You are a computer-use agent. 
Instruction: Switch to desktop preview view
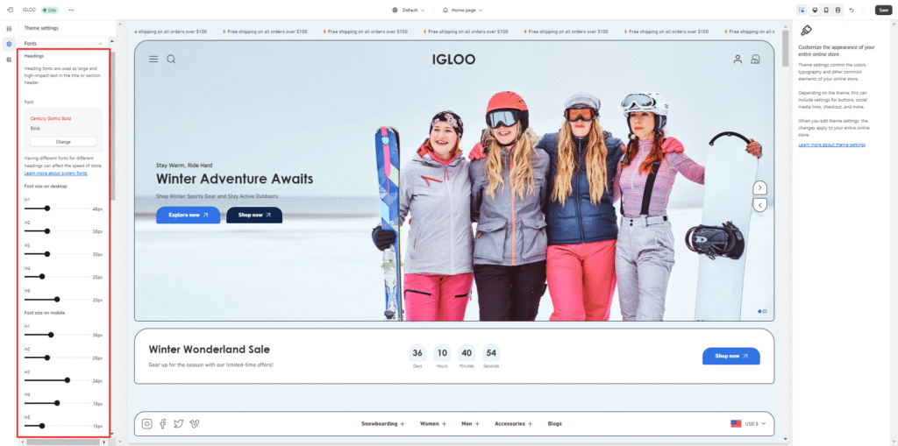click(x=815, y=10)
